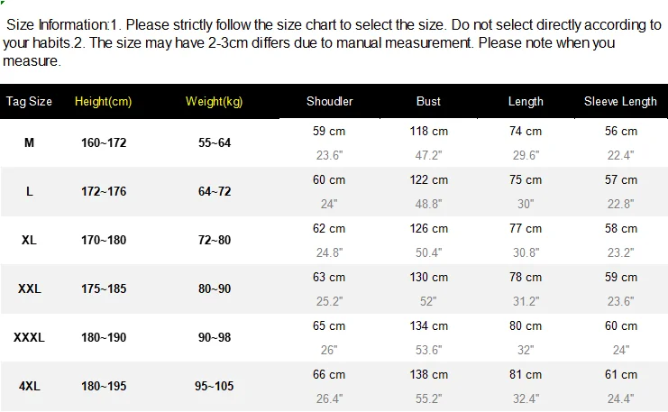Screen dimensions: 668x412
Task: Click the 64~72 weight value
Action: [215, 192]
